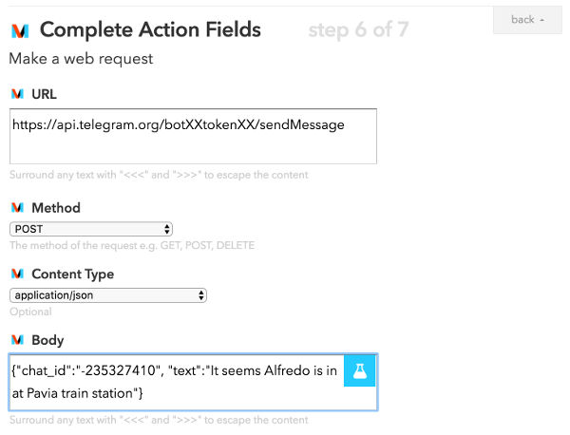Open the back dropdown at top right
This screenshot has width=570, height=435.
[527, 20]
